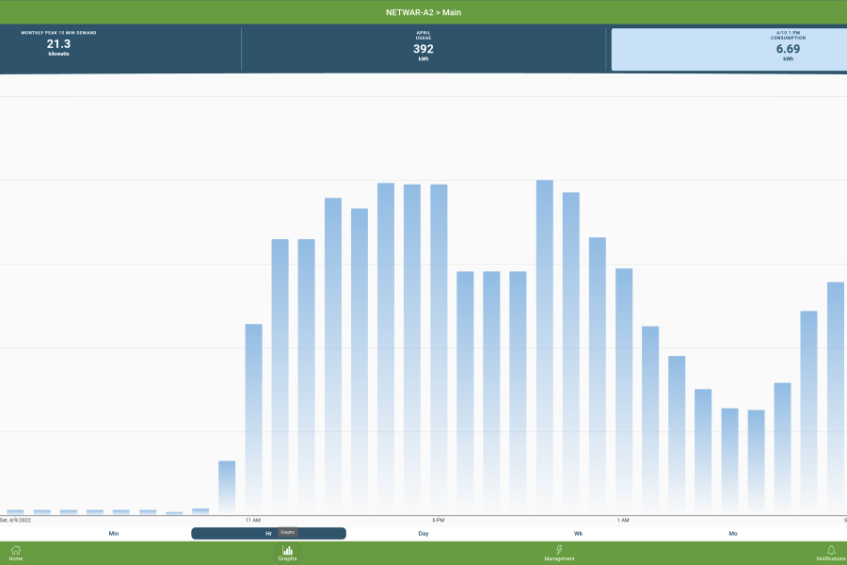Go to Home via house icon

point(15,552)
